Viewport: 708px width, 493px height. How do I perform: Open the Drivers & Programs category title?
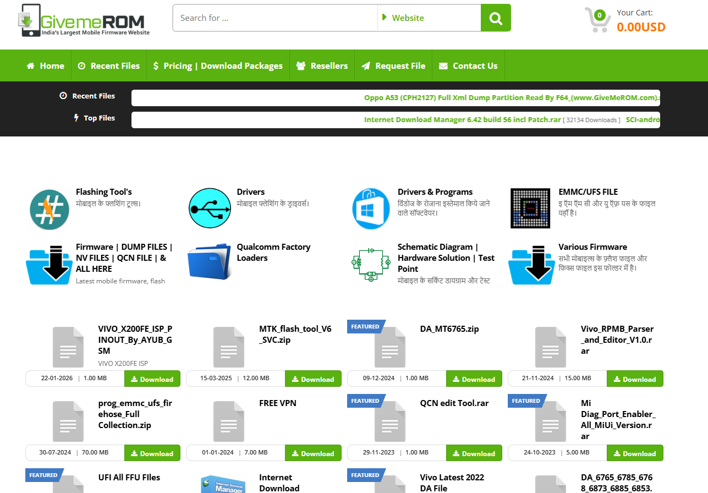pos(435,192)
